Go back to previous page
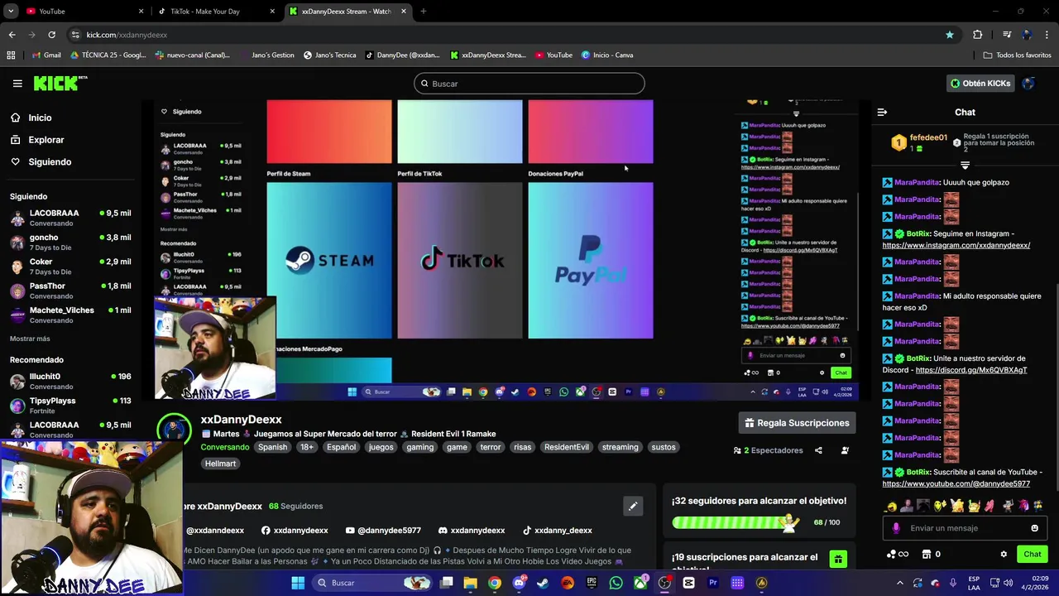Image resolution: width=1059 pixels, height=596 pixels. coord(12,35)
